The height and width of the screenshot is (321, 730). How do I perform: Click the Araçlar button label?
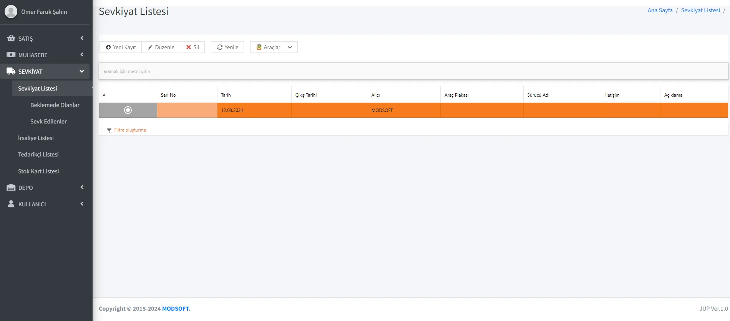click(x=272, y=47)
